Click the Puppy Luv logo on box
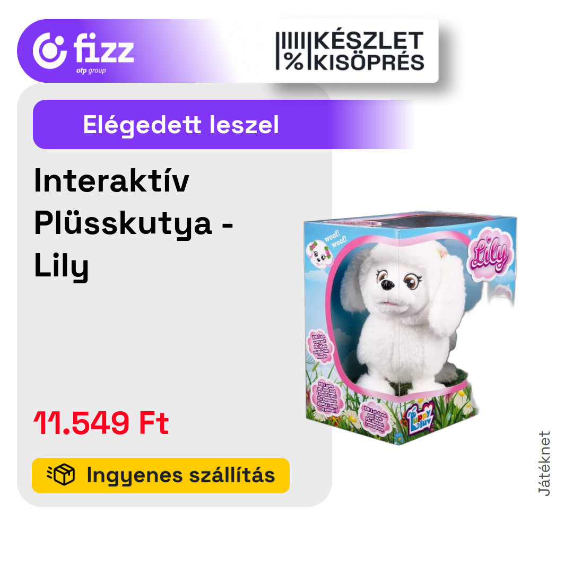Viewport: 573px width, 573px height. click(x=420, y=418)
